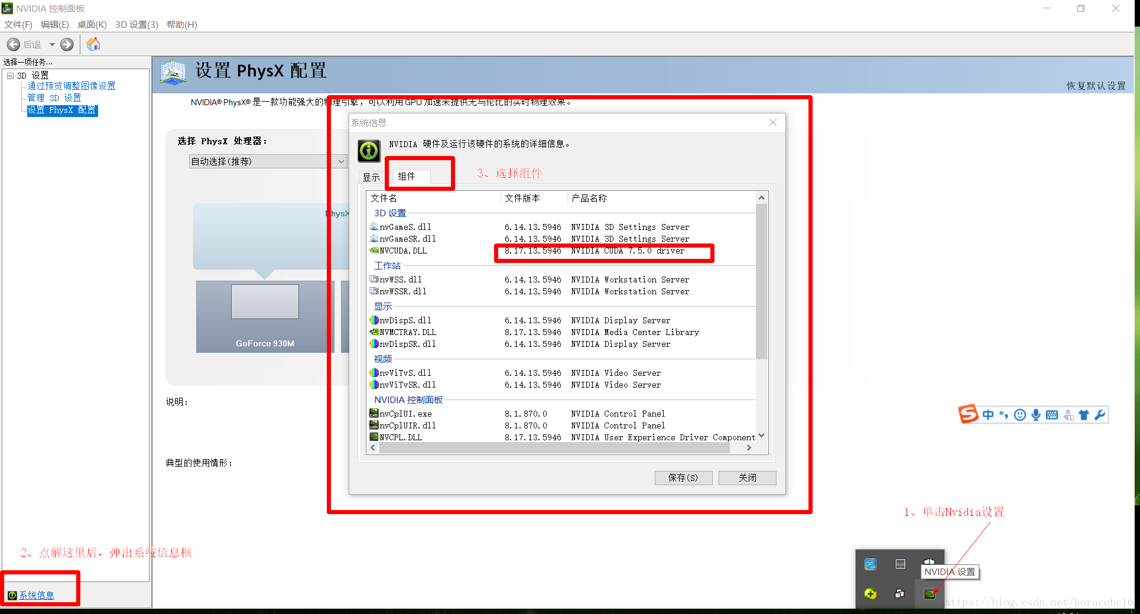Open the 系统信息 link at bottom left
This screenshot has height=614, width=1140.
[x=37, y=596]
